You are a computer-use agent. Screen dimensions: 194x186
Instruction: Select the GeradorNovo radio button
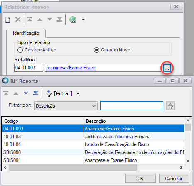point(96,50)
